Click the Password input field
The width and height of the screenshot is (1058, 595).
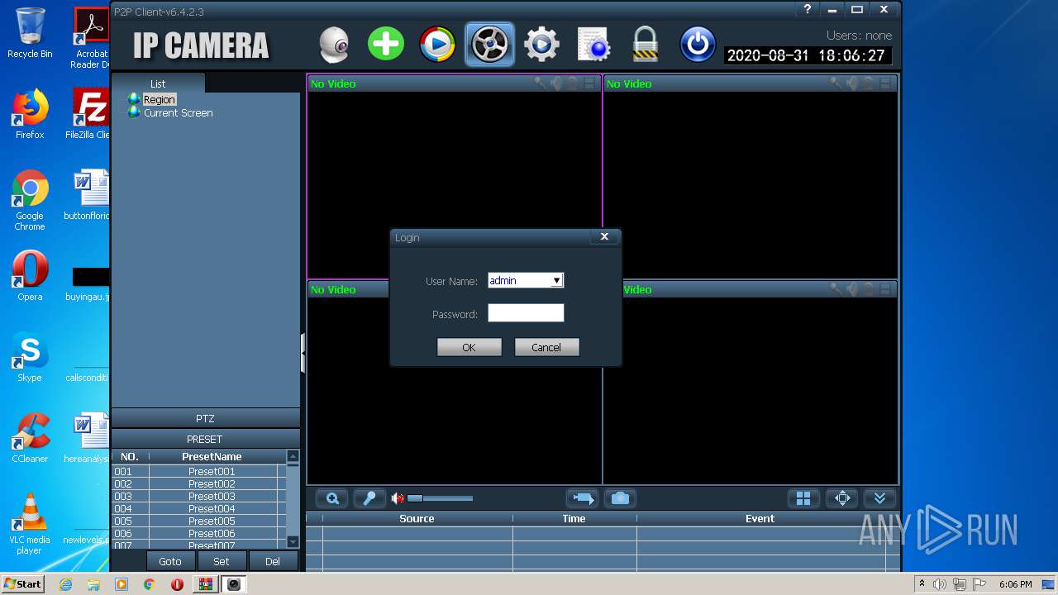[x=526, y=313]
